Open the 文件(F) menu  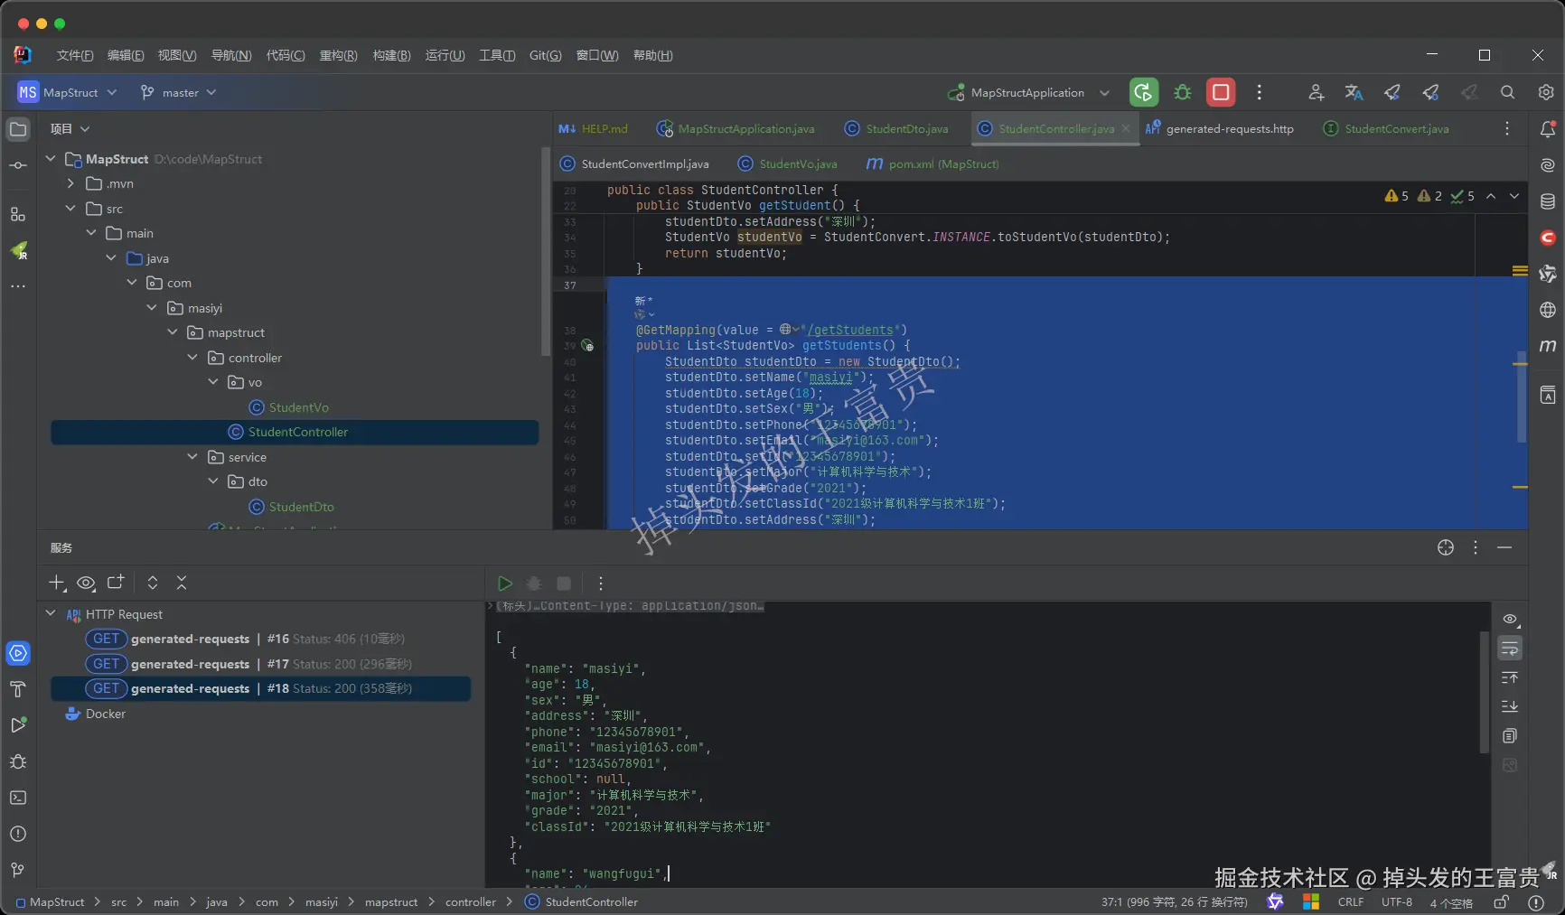75,55
